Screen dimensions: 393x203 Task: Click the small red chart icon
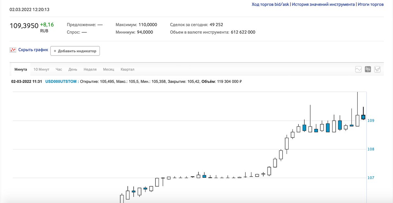click(13, 50)
